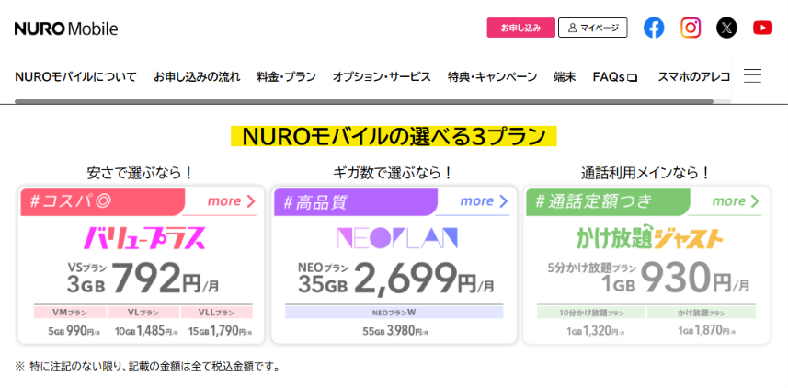
Task: Click the バリュープラス plan logo
Action: click(x=144, y=238)
